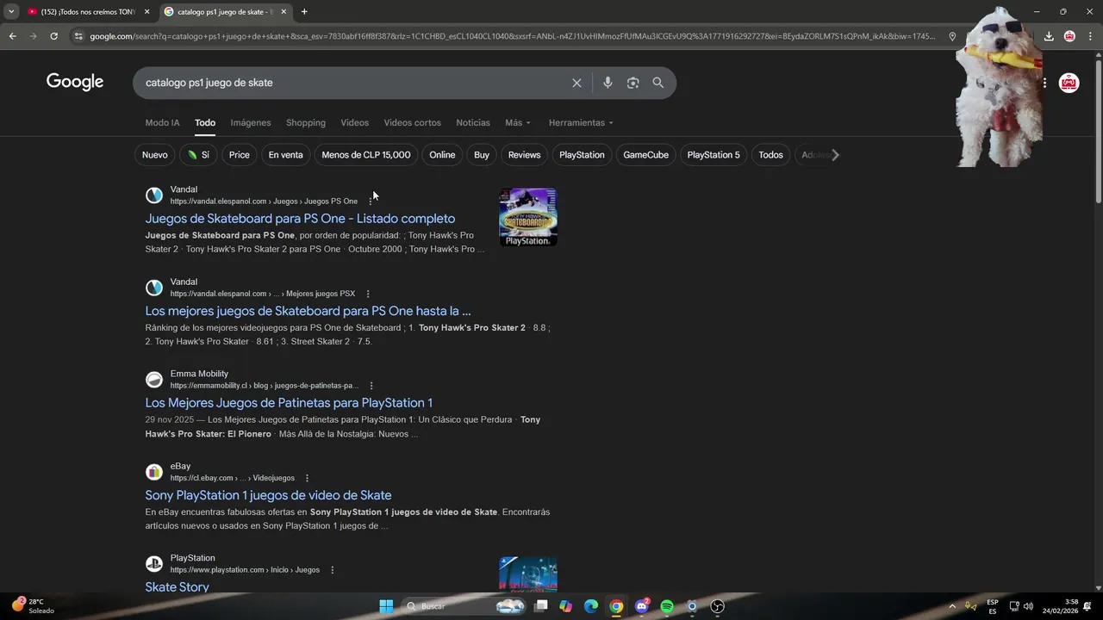Viewport: 1103px width, 620px height.
Task: Apply the Todos filter chip
Action: [770, 155]
